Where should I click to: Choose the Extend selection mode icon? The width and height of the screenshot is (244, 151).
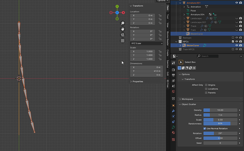click(183, 68)
